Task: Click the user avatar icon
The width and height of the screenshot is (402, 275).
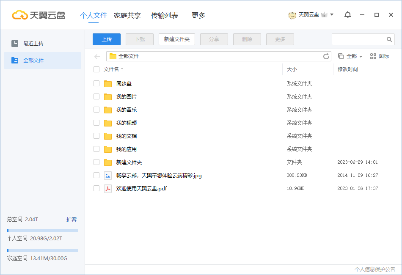Action: (292, 15)
